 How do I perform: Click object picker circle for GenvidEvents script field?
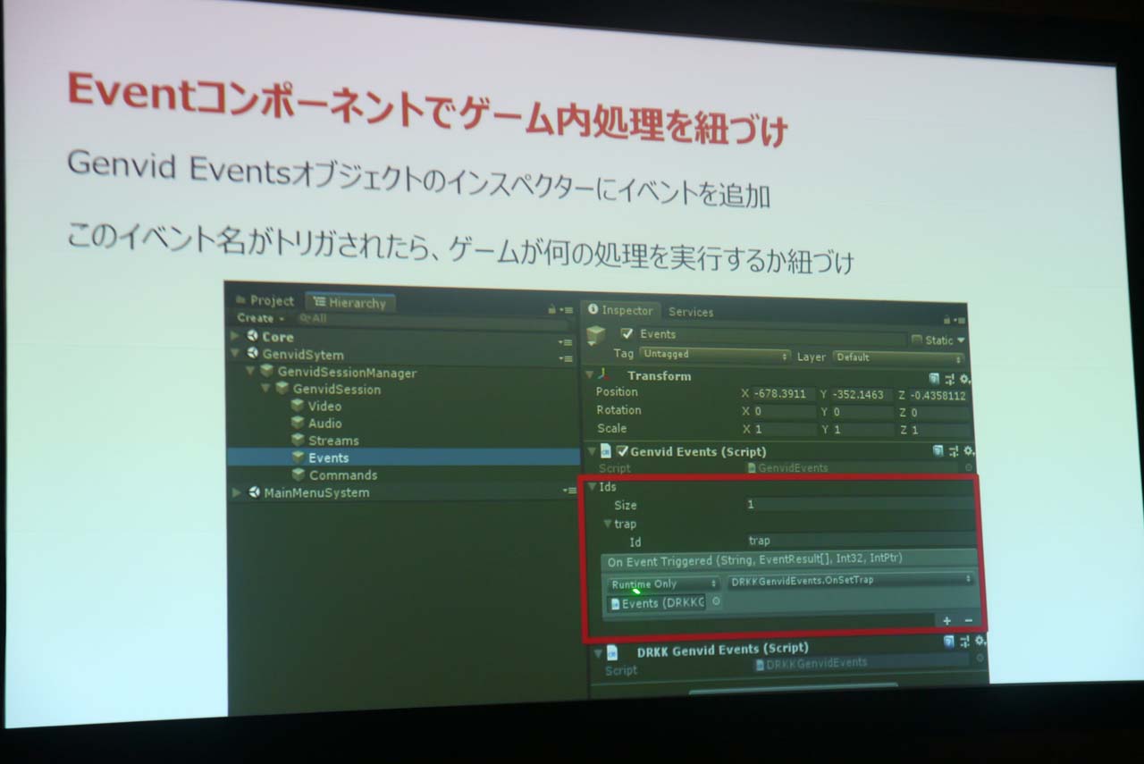pos(969,467)
